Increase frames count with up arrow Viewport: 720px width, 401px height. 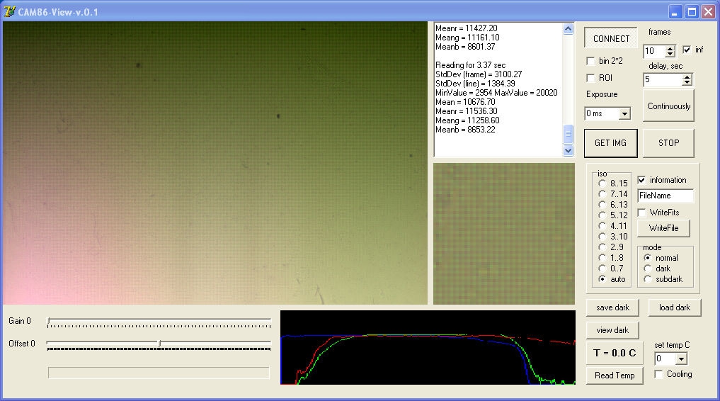click(x=670, y=48)
